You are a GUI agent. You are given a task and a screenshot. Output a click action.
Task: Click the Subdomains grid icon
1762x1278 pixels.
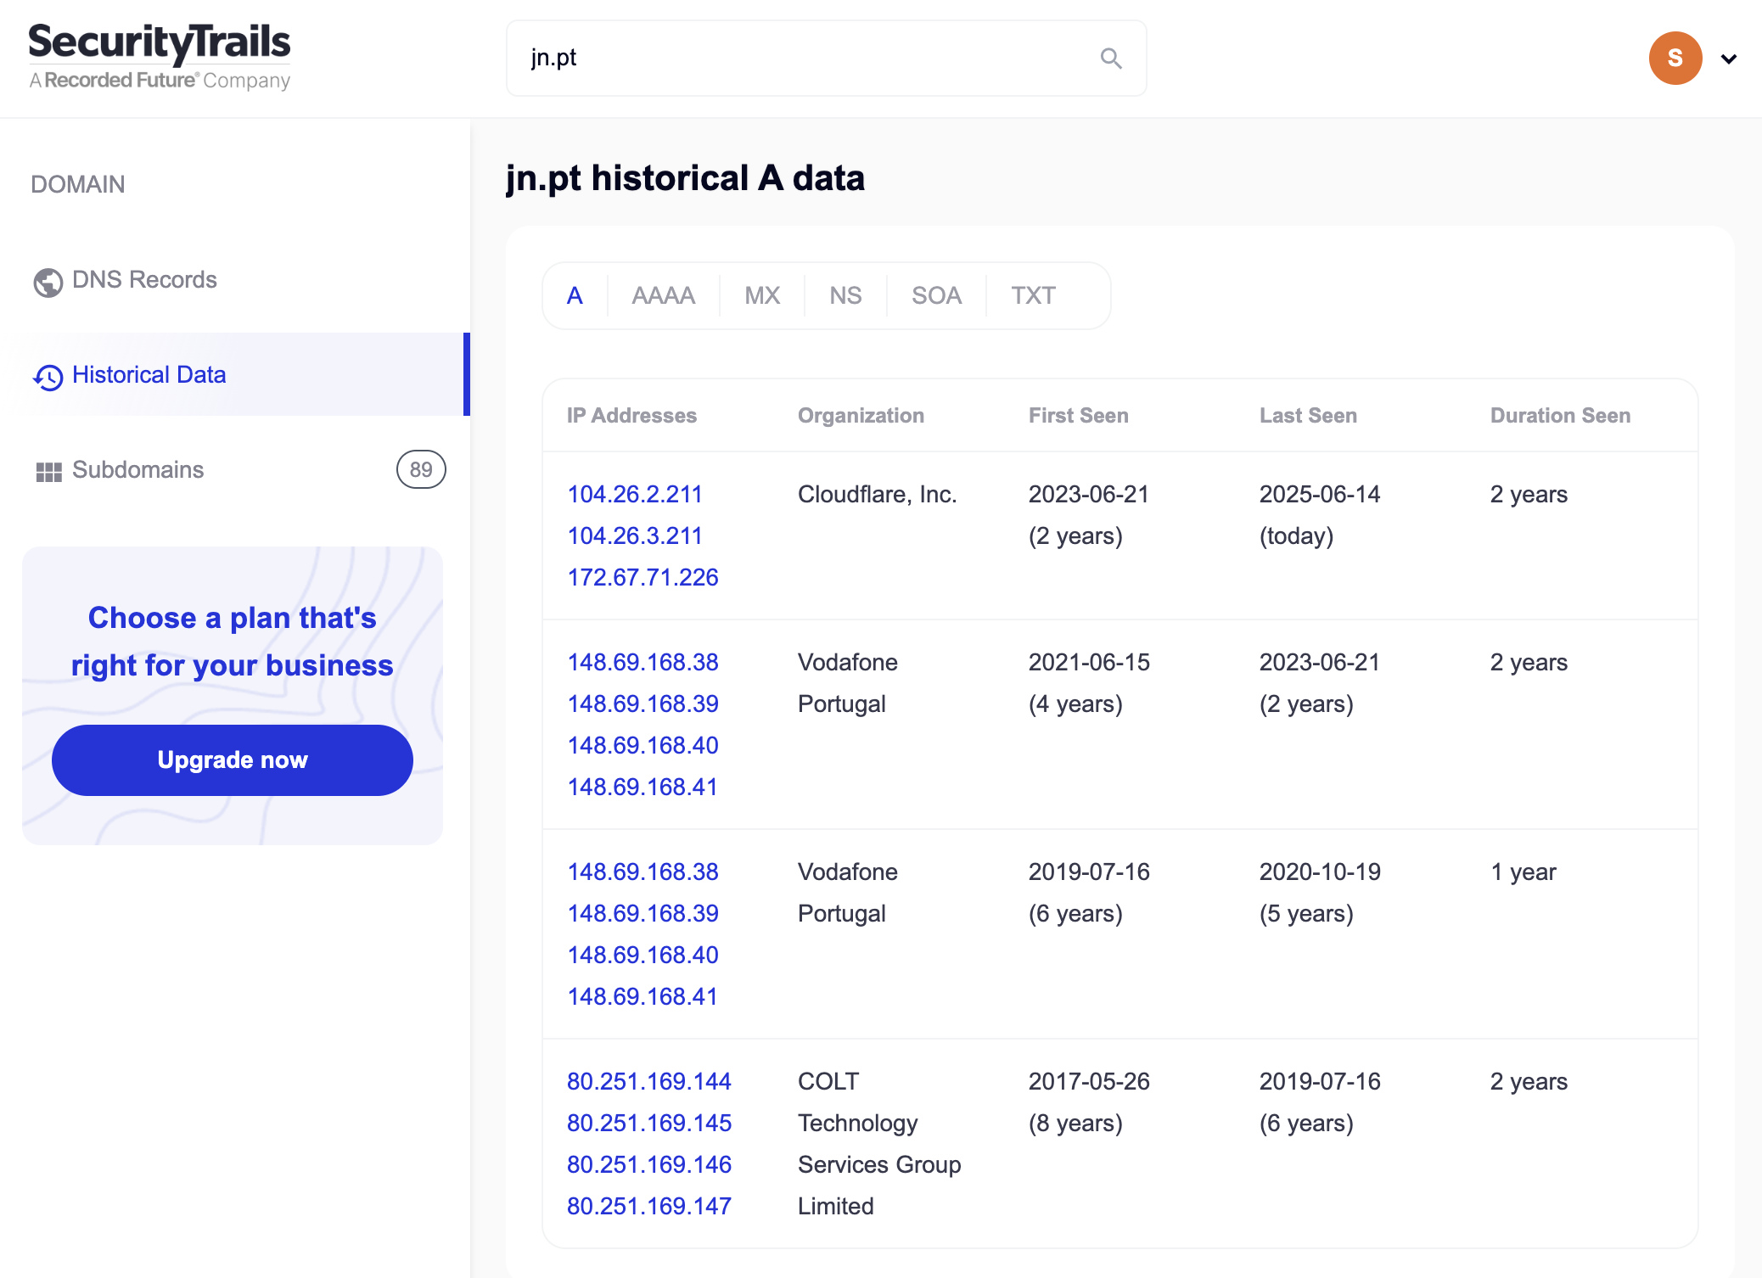(x=48, y=472)
